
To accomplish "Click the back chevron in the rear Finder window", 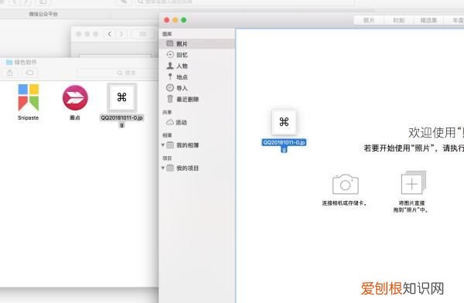I will (110, 34).
